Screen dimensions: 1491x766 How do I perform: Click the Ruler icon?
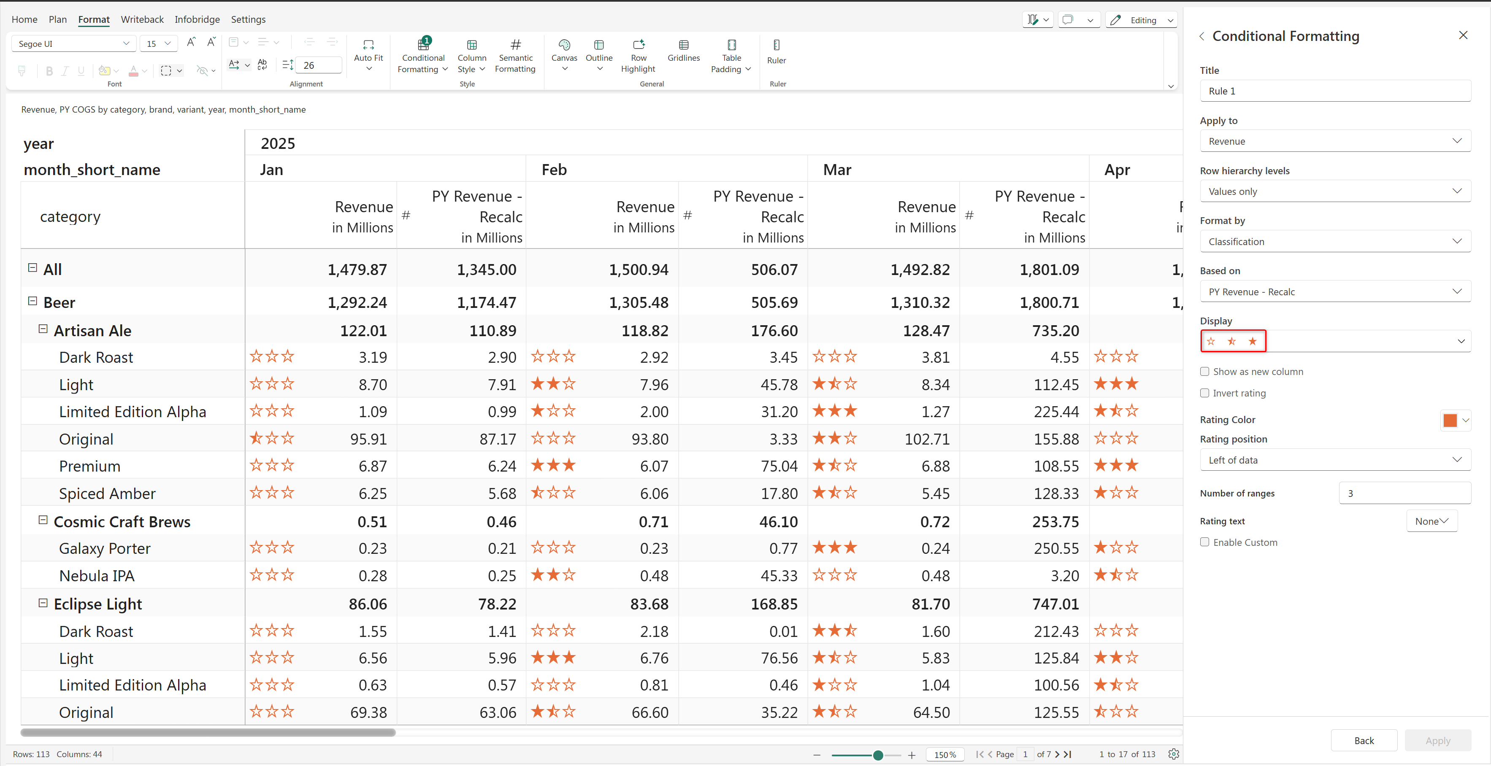(776, 45)
